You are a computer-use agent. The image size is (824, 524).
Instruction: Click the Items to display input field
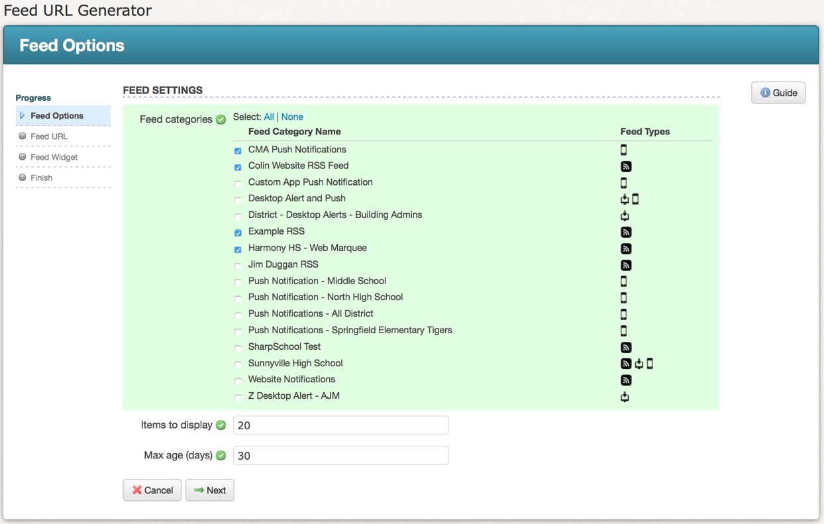point(340,425)
